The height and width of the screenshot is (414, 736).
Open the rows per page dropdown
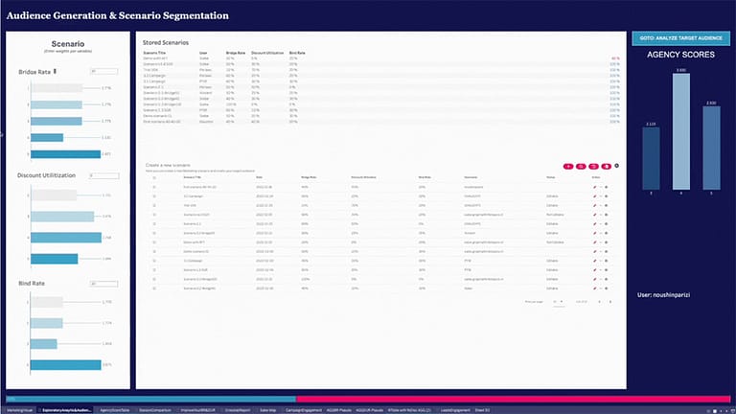point(558,302)
